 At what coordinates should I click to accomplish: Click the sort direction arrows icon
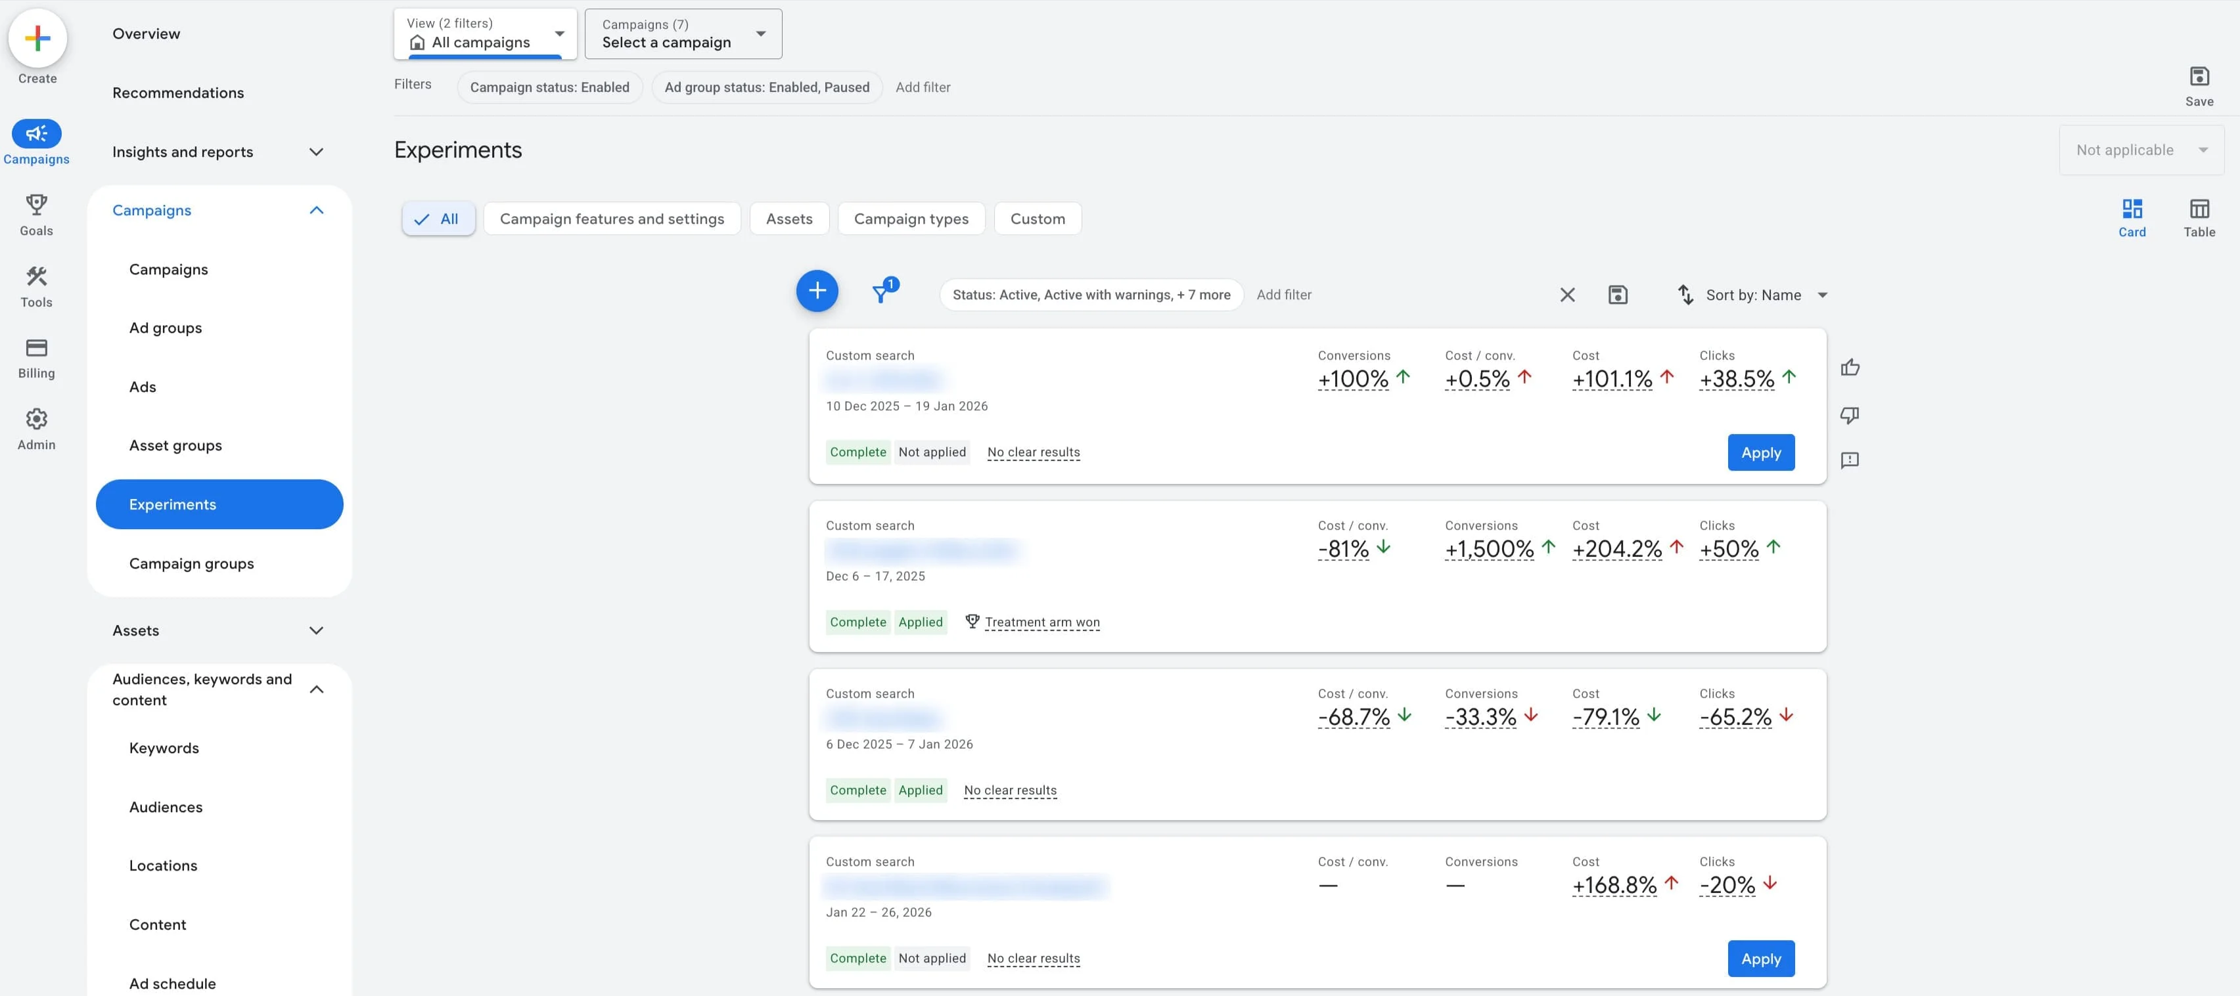1685,295
